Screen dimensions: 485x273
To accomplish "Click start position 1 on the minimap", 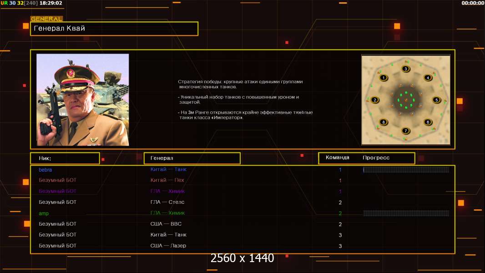I will point(384,78).
